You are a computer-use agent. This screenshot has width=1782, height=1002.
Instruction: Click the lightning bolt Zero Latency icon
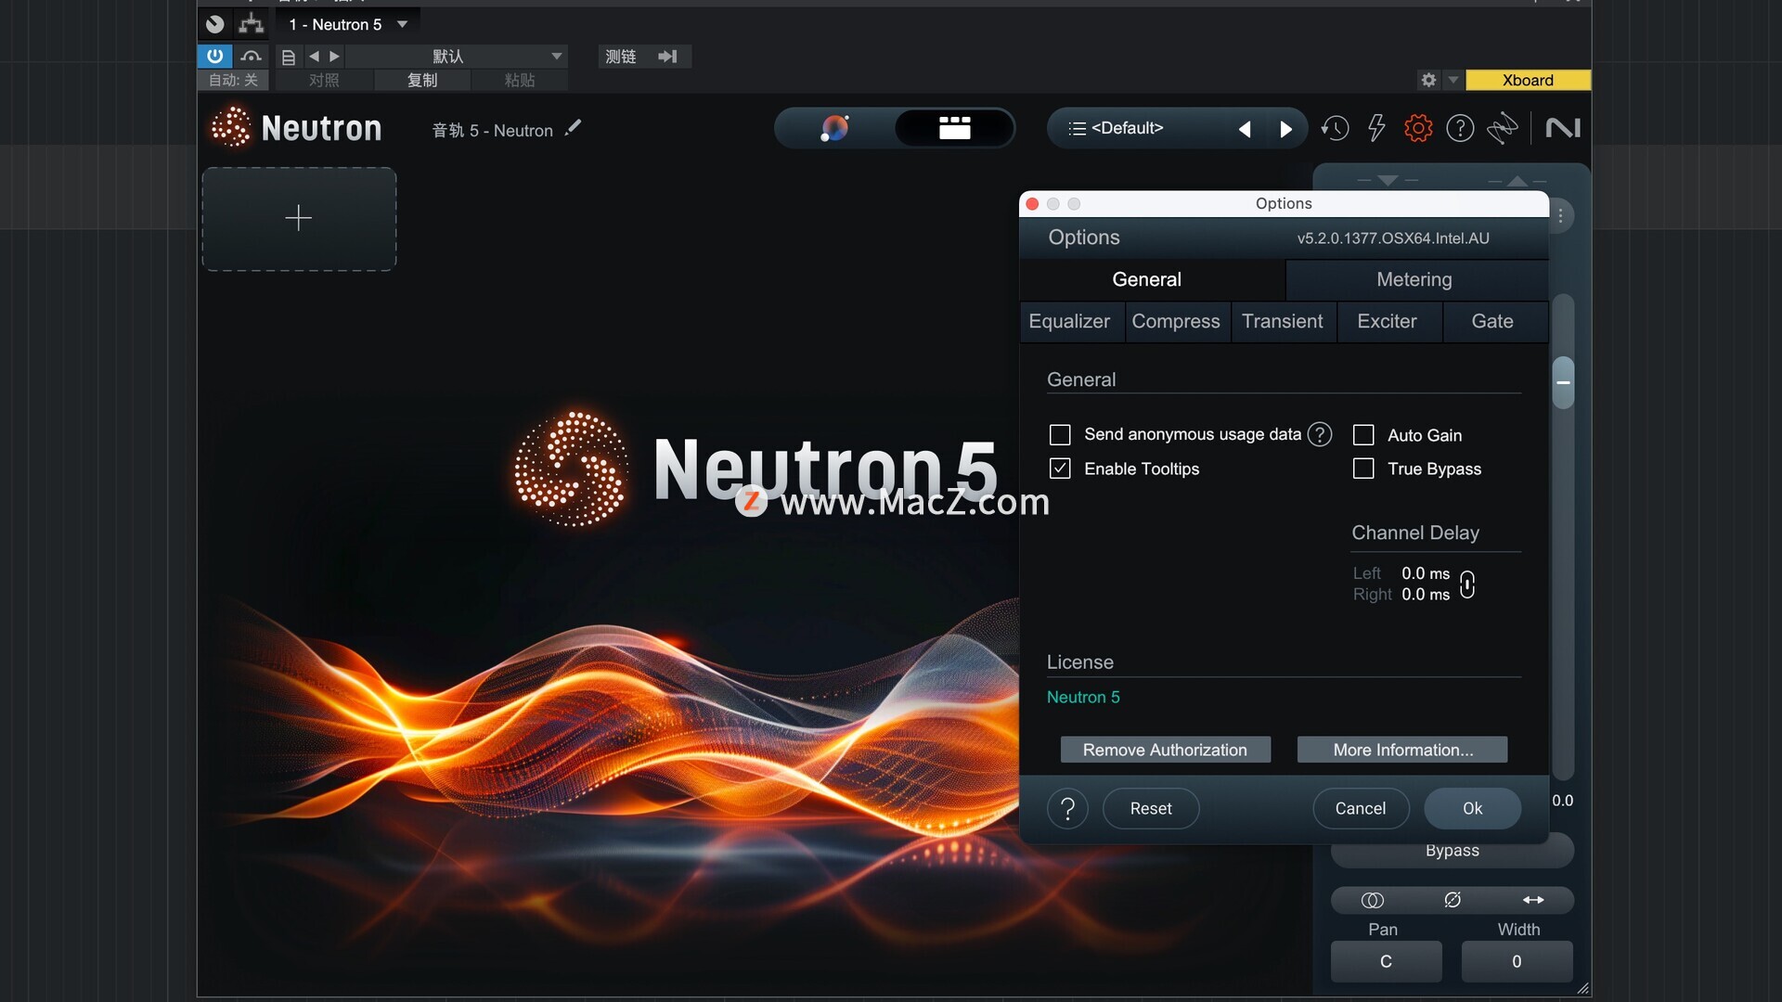tap(1376, 128)
